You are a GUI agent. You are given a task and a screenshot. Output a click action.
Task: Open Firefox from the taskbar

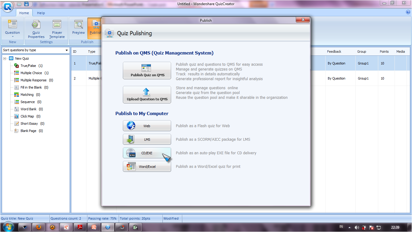pos(39,227)
